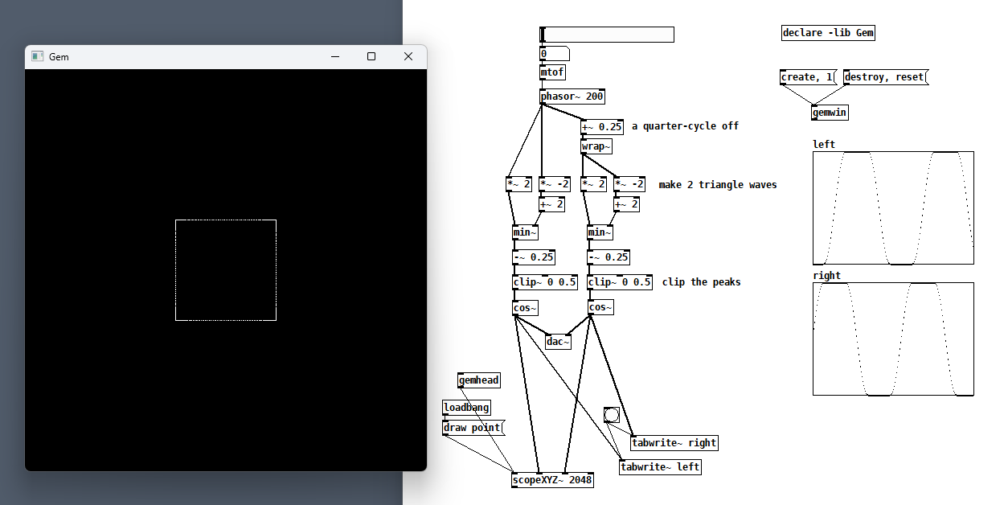The height and width of the screenshot is (505, 1004).
Task: Select the left min~ object
Action: point(525,232)
